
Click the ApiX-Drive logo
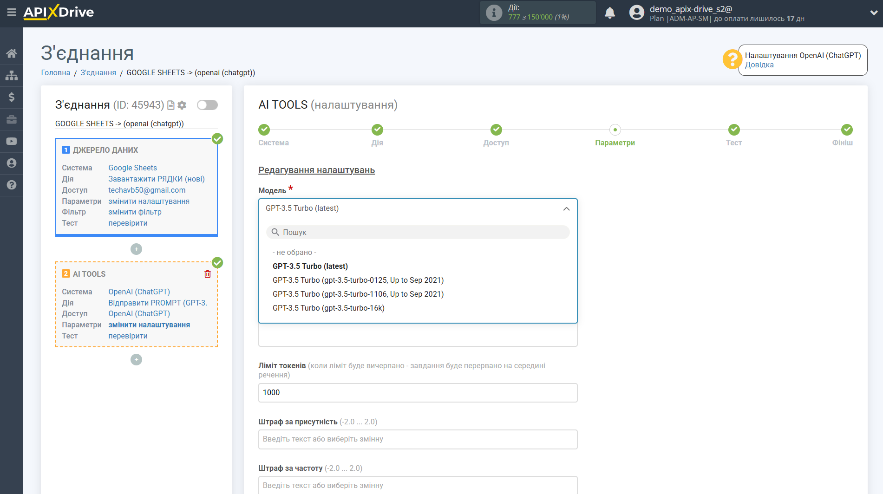coord(59,12)
